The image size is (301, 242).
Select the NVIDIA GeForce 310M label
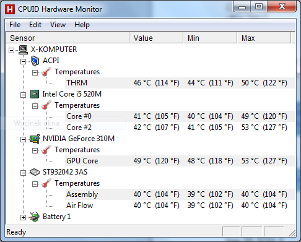click(x=79, y=139)
